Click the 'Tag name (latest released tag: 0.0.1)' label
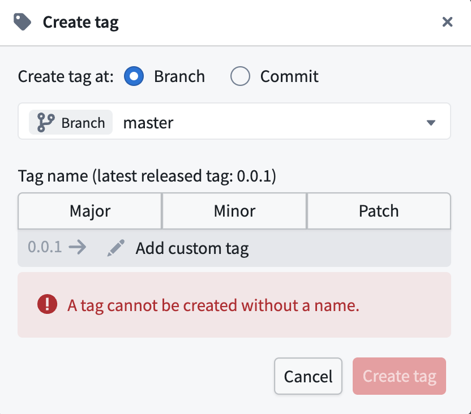This screenshot has height=414, width=471. [147, 176]
